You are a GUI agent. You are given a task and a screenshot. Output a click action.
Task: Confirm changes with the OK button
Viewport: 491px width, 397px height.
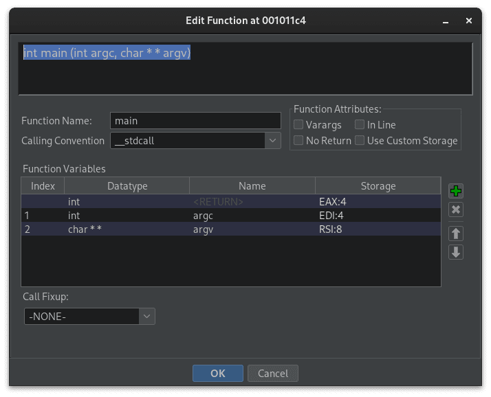tap(217, 373)
